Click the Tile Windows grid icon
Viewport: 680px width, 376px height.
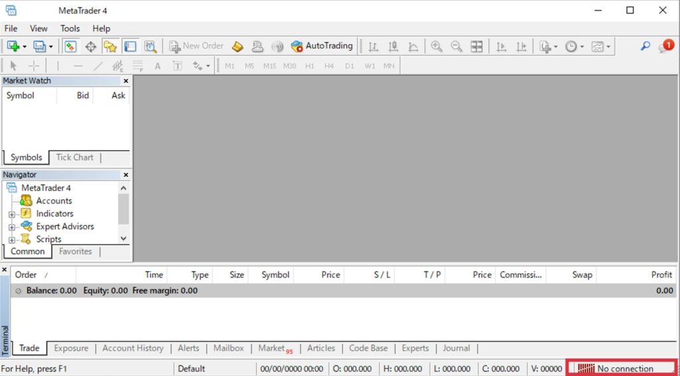coord(477,47)
